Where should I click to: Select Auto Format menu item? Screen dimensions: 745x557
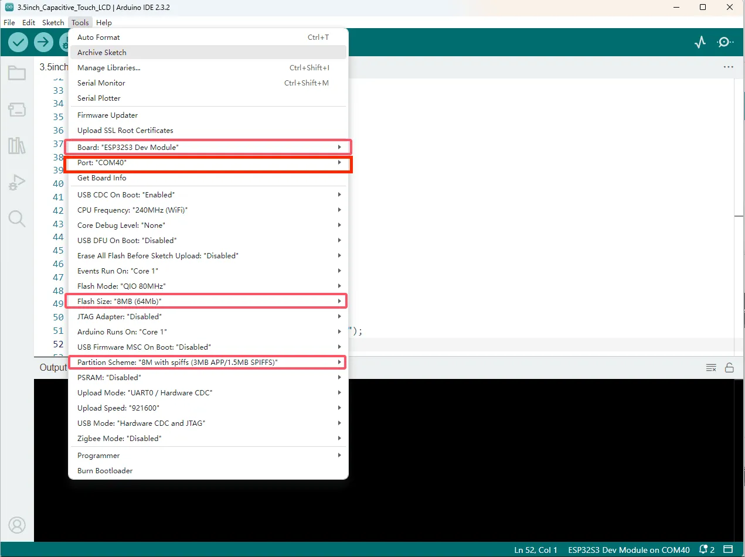click(209, 37)
